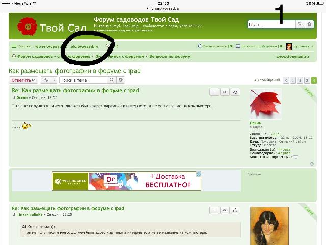
Task: Click the quote icon on first post
Action: [225, 92]
